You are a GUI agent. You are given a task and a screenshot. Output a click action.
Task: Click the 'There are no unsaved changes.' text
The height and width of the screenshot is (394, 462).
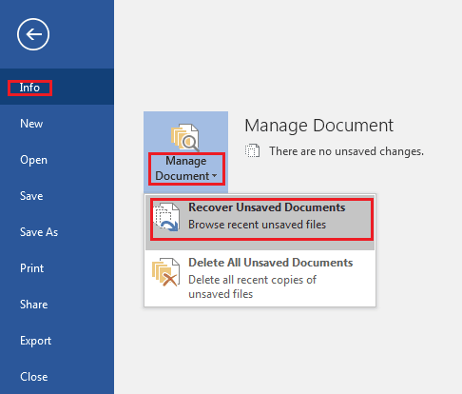[346, 151]
